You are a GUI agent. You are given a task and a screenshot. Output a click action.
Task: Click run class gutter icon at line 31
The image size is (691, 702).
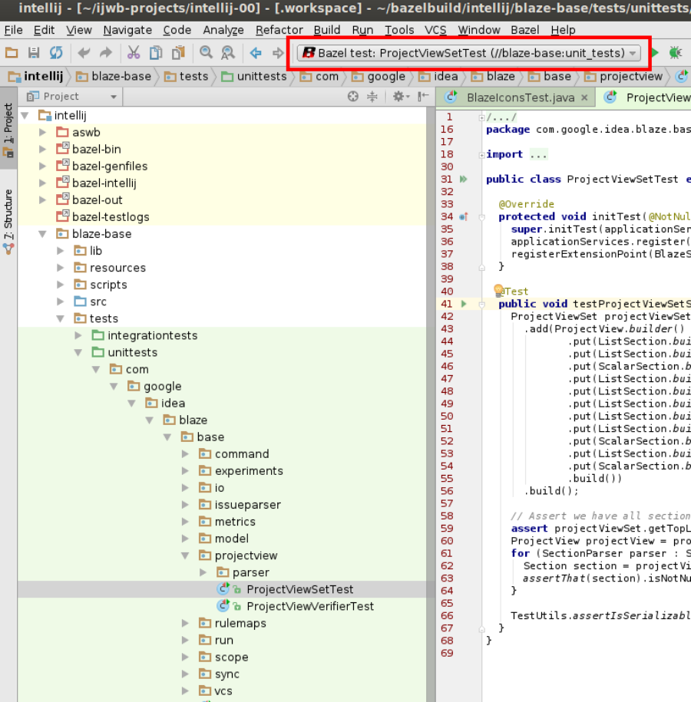[x=464, y=179]
